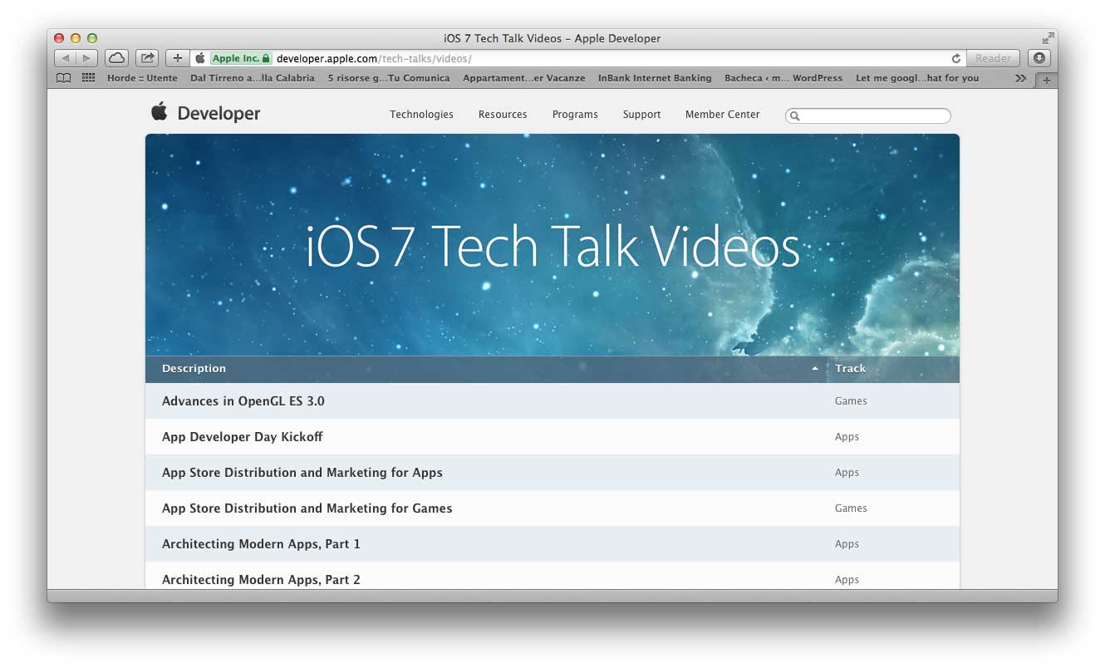Image resolution: width=1105 pixels, height=668 pixels.
Task: Open the 5 risorse Tu Comunica bookmark
Action: tap(389, 78)
